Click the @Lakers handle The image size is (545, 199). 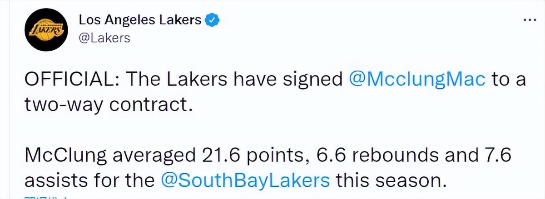click(104, 38)
